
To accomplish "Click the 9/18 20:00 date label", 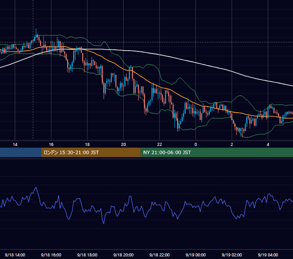I will click(123, 255).
